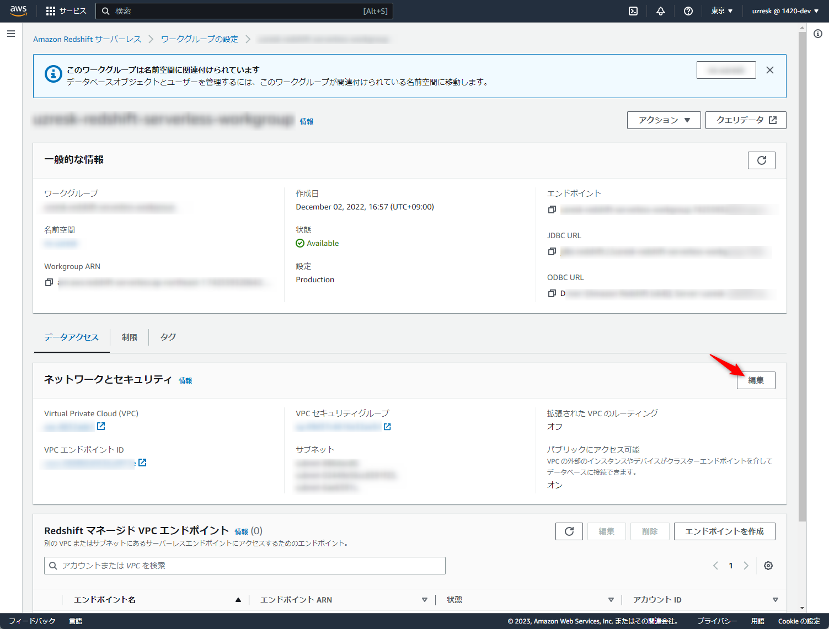Open Amazon Redshift サーバーレス breadcrumb
Image resolution: width=829 pixels, height=629 pixels.
pos(87,39)
